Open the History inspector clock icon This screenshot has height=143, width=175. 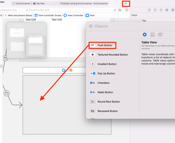point(155,10)
